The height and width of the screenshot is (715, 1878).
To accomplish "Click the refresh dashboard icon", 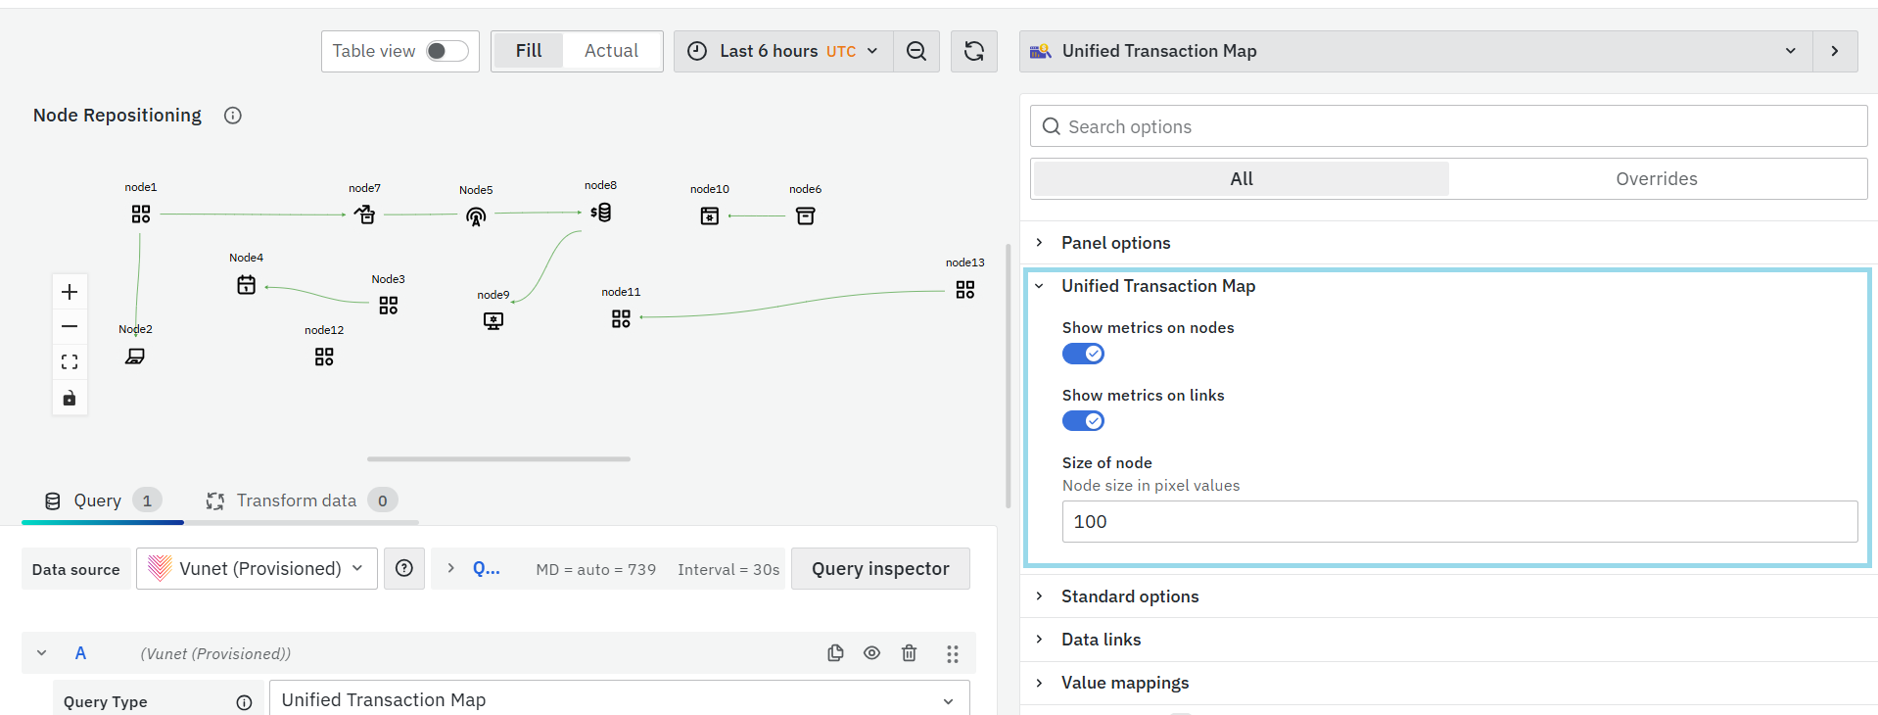I will click(974, 51).
